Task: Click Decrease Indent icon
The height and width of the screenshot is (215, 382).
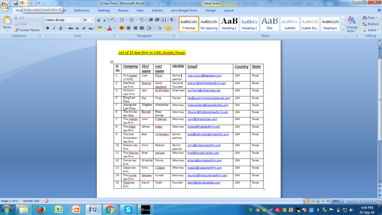Action: pos(151,20)
